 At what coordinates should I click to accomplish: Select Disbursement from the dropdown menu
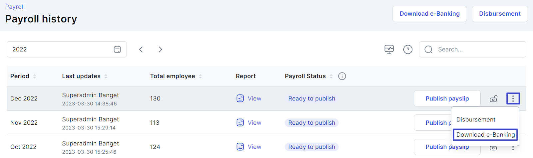click(476, 119)
